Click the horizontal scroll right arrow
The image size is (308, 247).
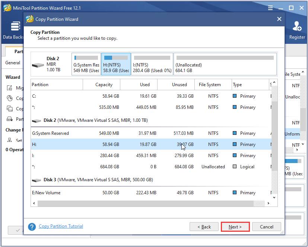pyautogui.click(x=269, y=203)
